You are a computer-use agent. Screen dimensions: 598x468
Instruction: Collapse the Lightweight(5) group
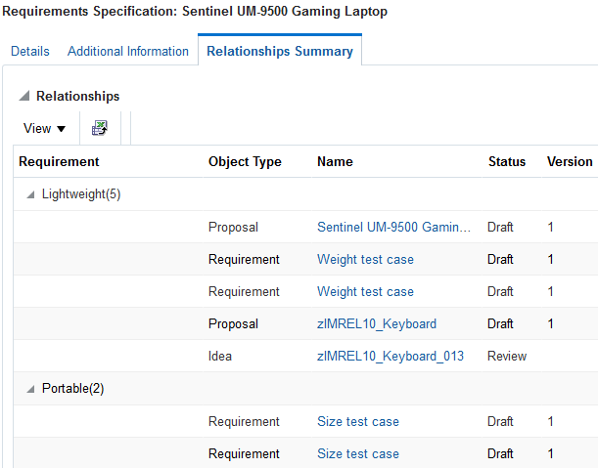[29, 194]
